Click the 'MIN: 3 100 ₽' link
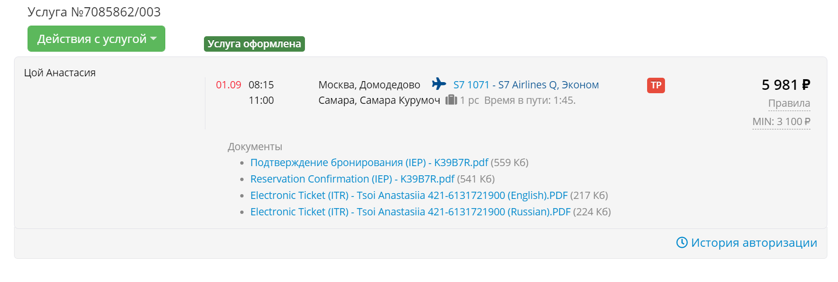838x282 pixels. tap(781, 122)
